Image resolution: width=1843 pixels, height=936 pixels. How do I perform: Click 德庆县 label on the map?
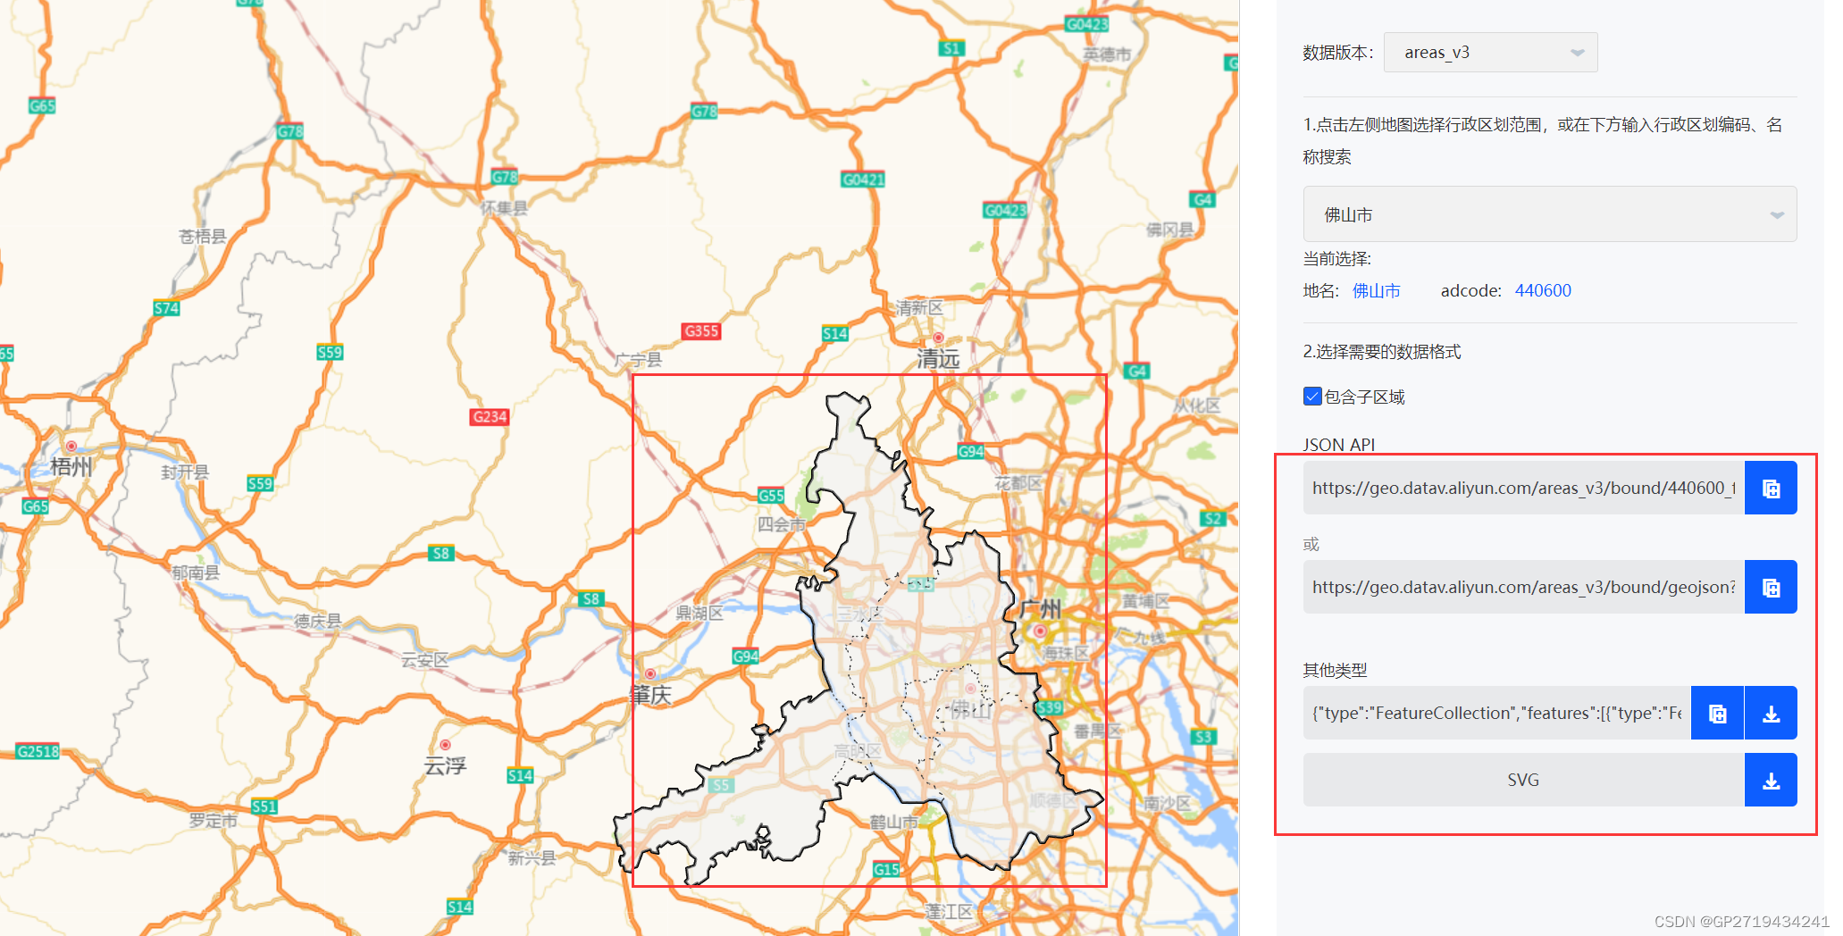coord(318,621)
